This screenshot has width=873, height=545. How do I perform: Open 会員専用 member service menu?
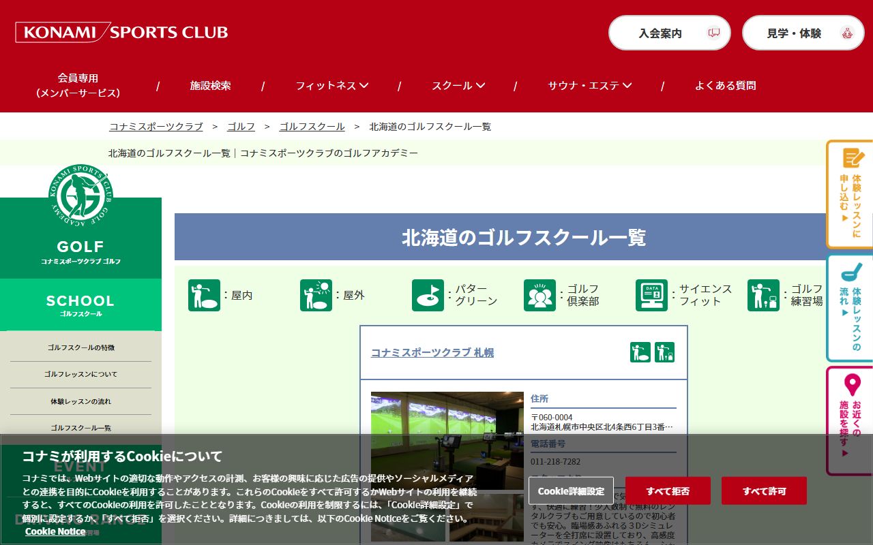[x=78, y=86]
